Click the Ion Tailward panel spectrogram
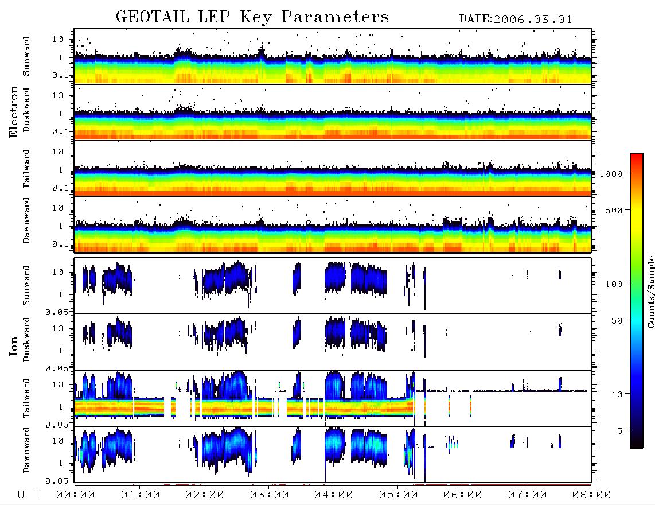The image size is (655, 505). pos(333,398)
